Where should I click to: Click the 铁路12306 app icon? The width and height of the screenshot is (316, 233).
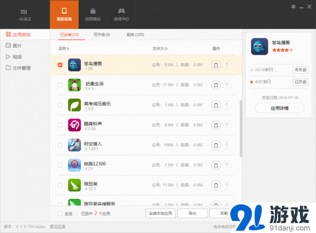[x=74, y=165]
